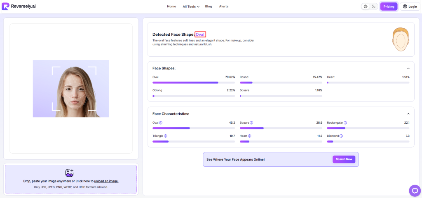422x198 pixels.
Task: Click the Pricing button
Action: (x=389, y=7)
